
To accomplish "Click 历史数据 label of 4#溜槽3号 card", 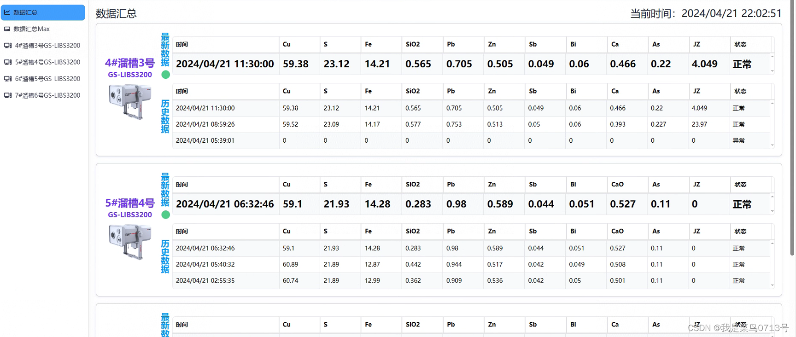I will coord(165,116).
